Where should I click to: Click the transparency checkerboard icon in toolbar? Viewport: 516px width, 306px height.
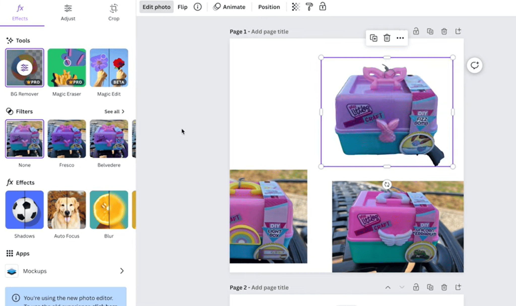coord(296,7)
